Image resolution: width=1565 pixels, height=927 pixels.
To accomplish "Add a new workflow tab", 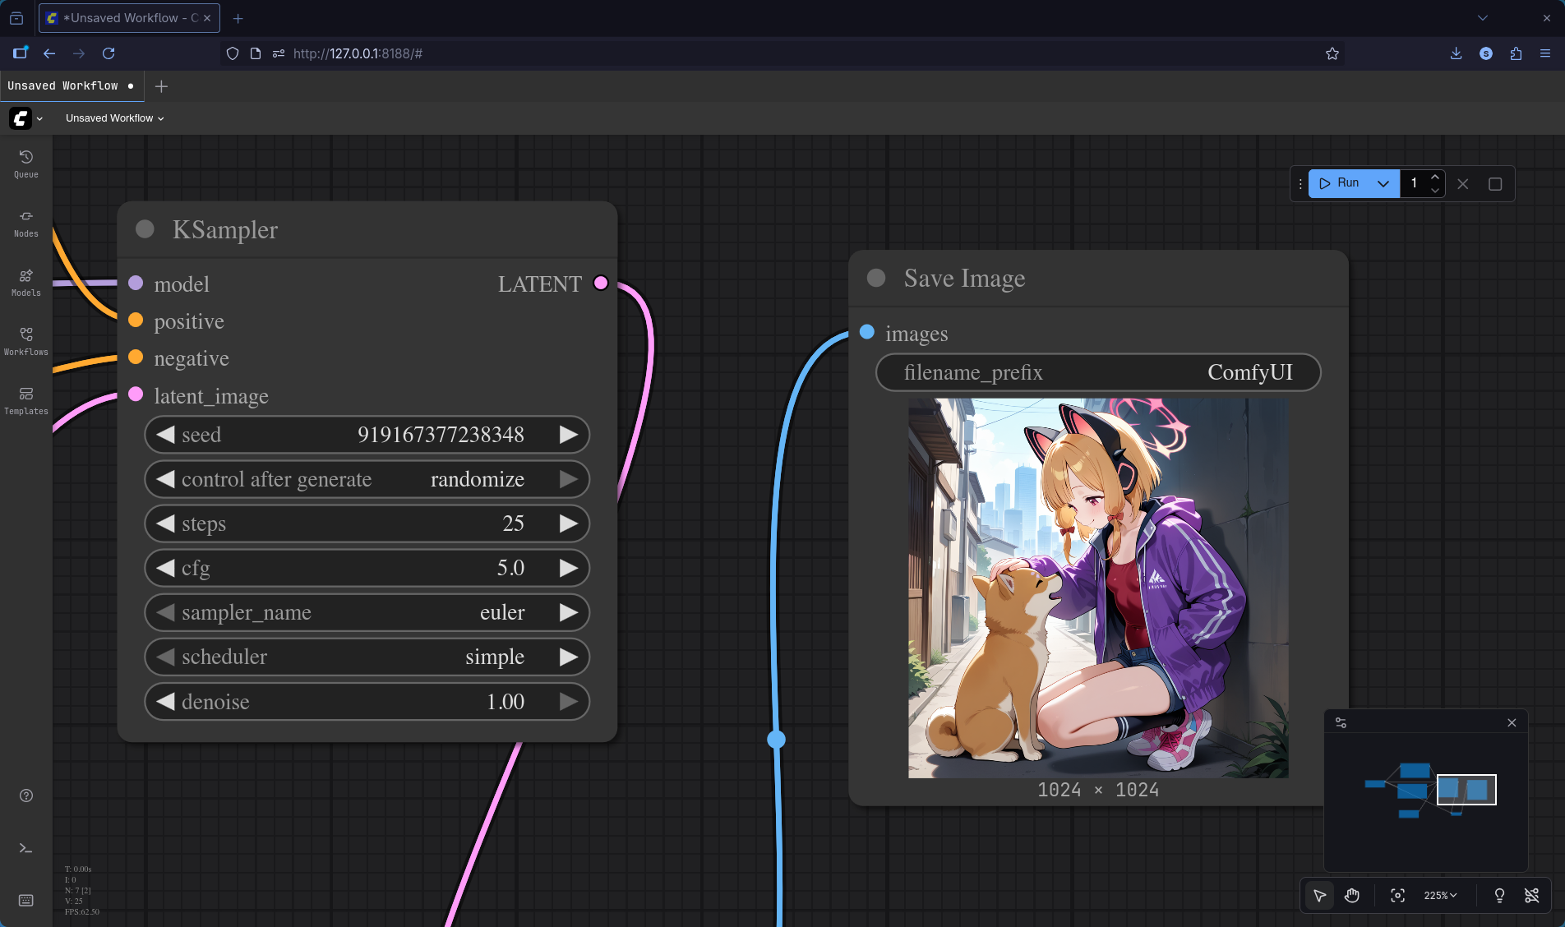I will 161,86.
